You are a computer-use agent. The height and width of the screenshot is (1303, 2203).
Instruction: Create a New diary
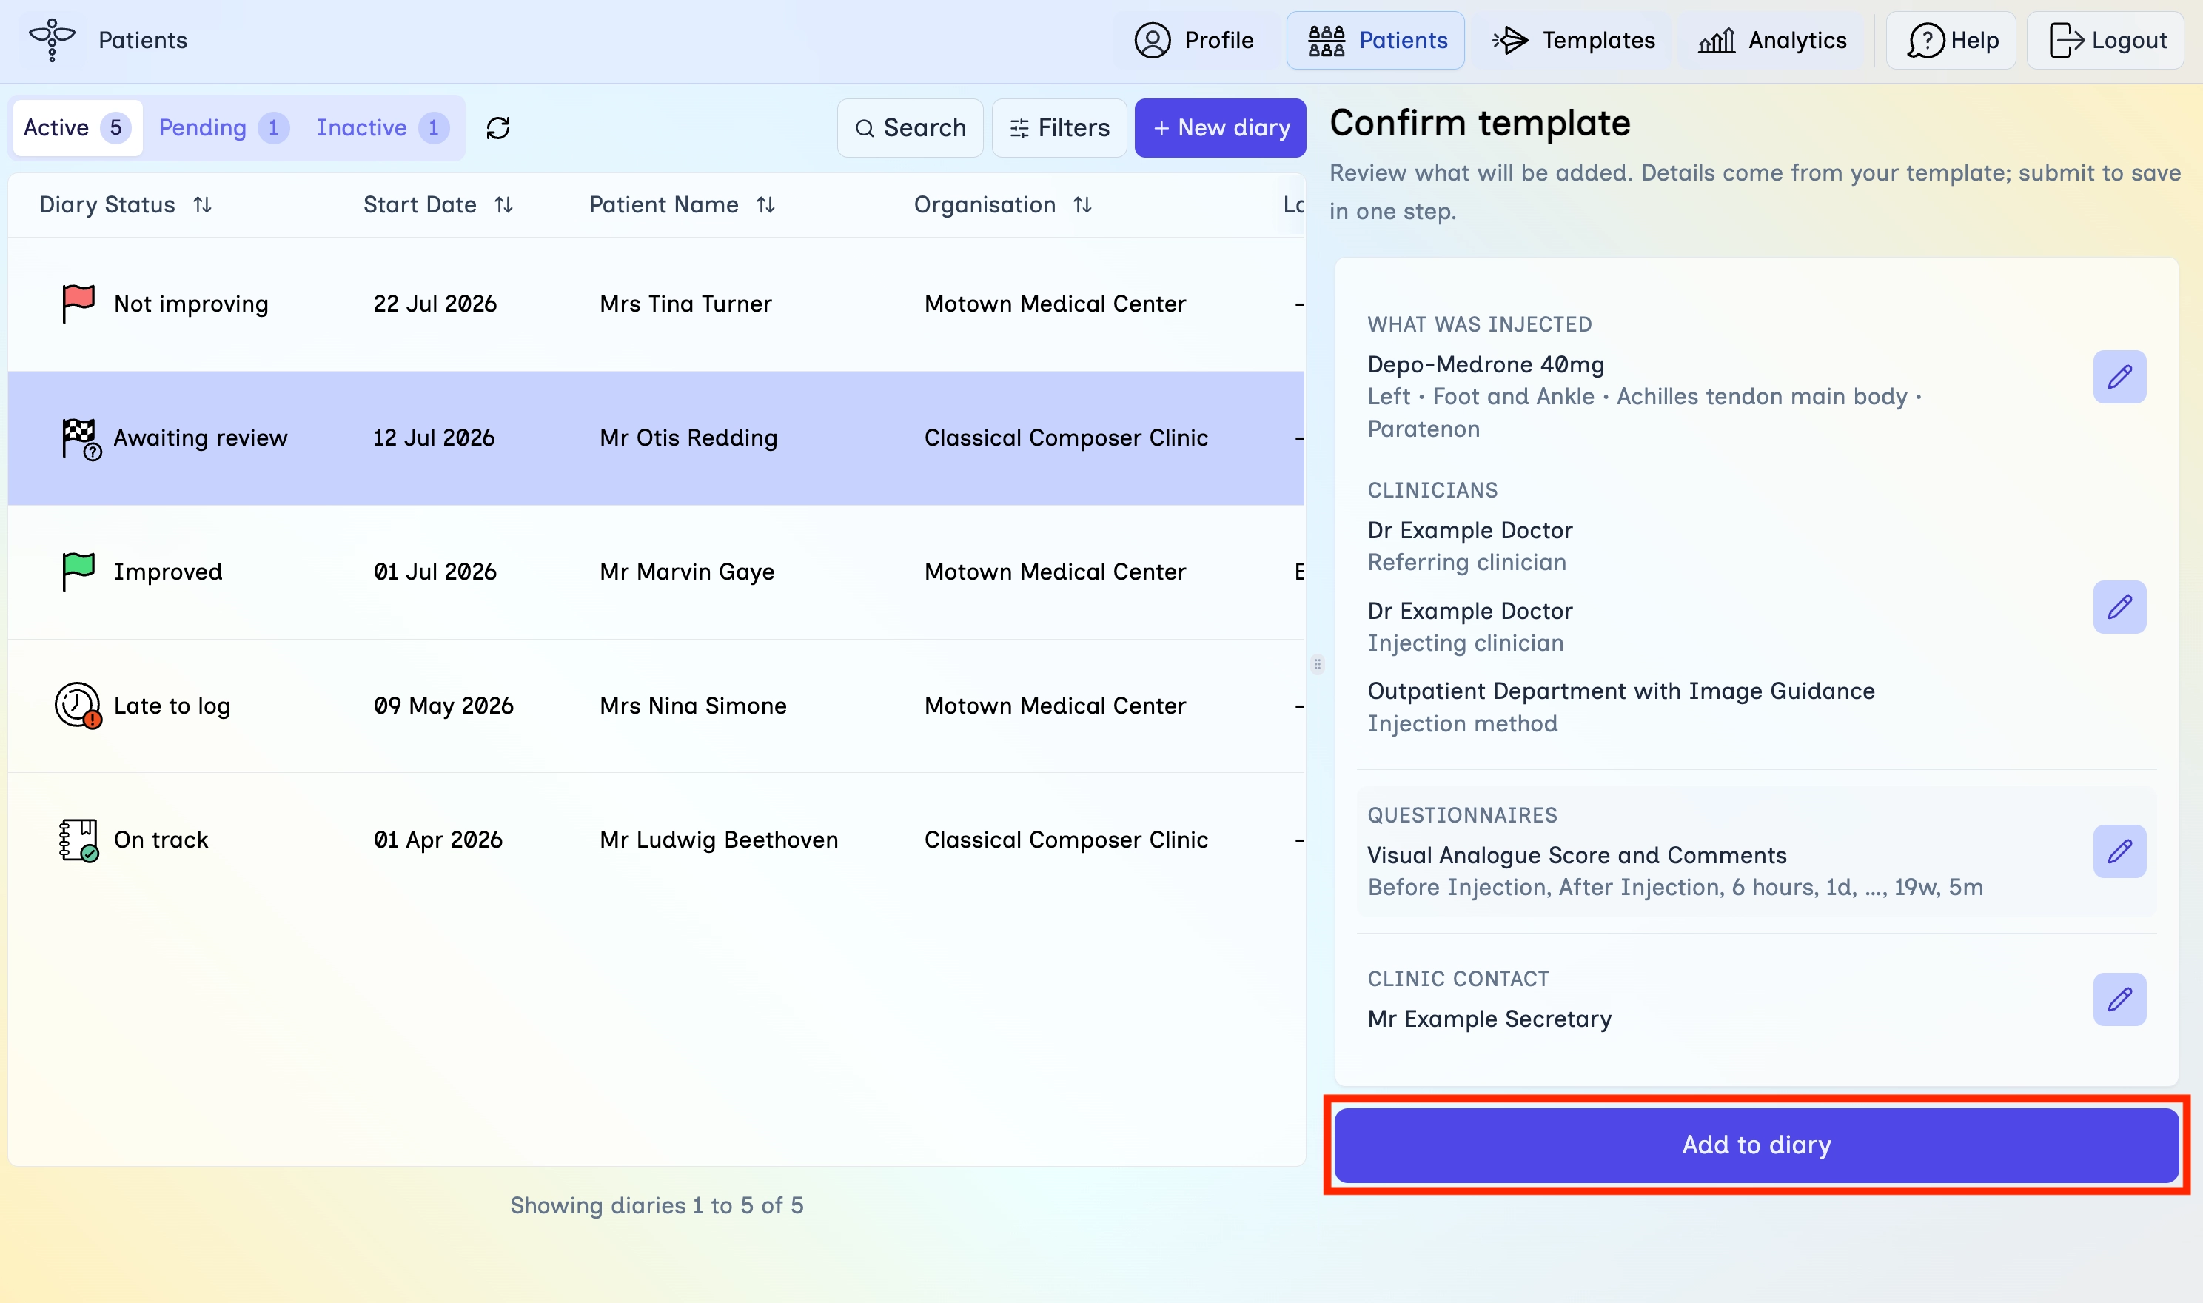pyautogui.click(x=1220, y=128)
